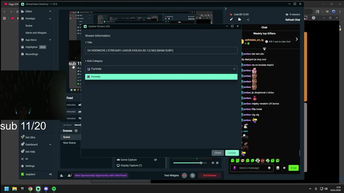Viewport: 344px width, 193px height.
Task: Click the edit stream info pencil icon
Action: (231, 19)
